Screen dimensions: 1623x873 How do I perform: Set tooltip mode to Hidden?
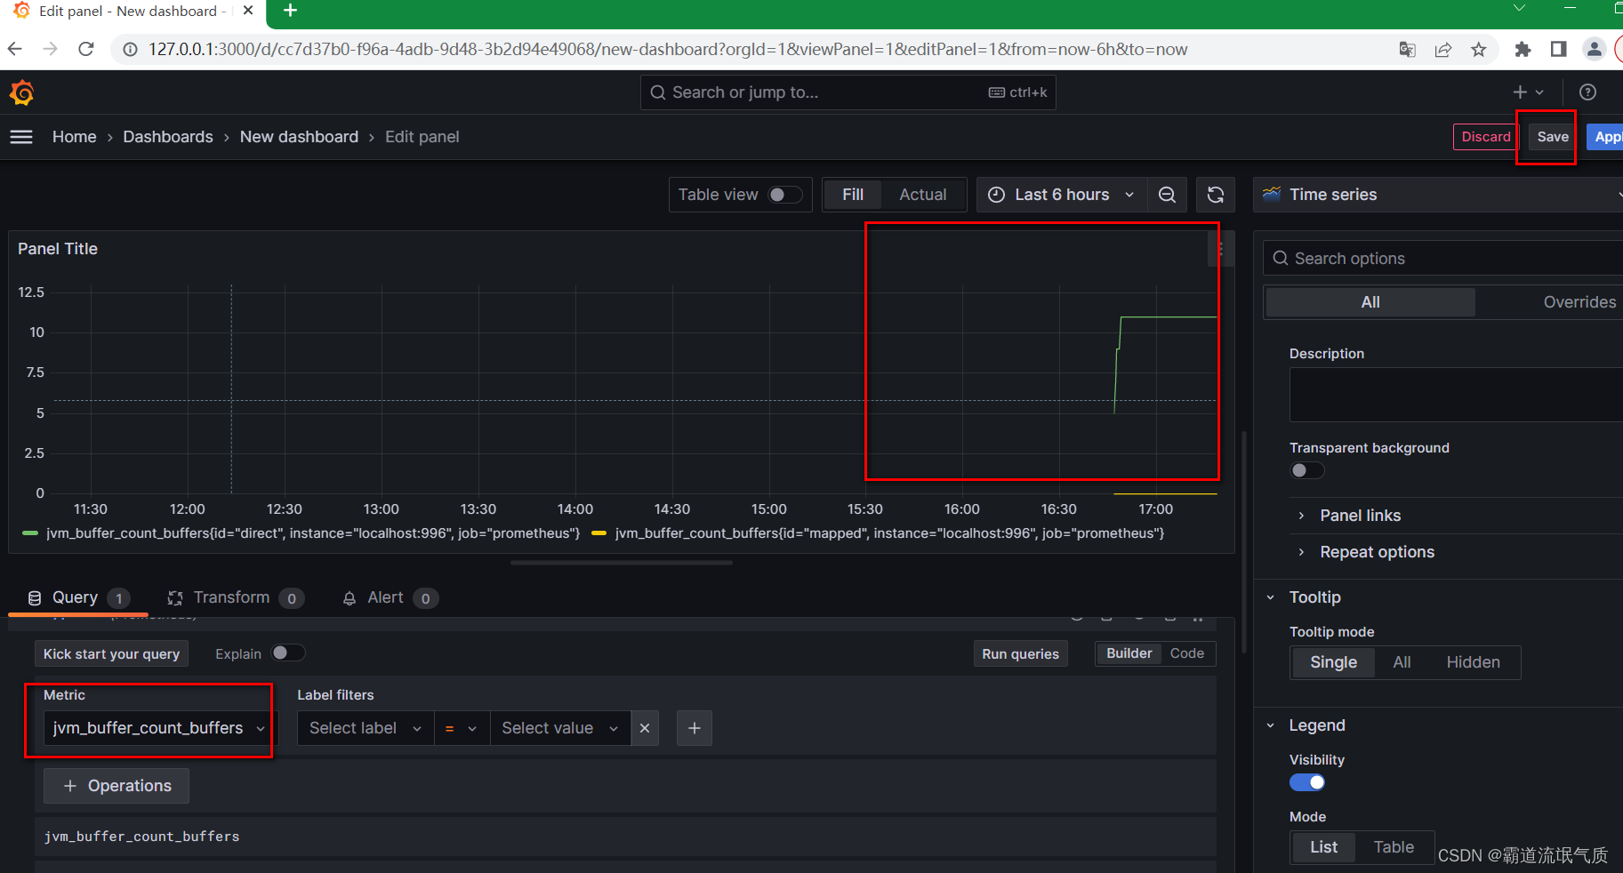(x=1473, y=662)
